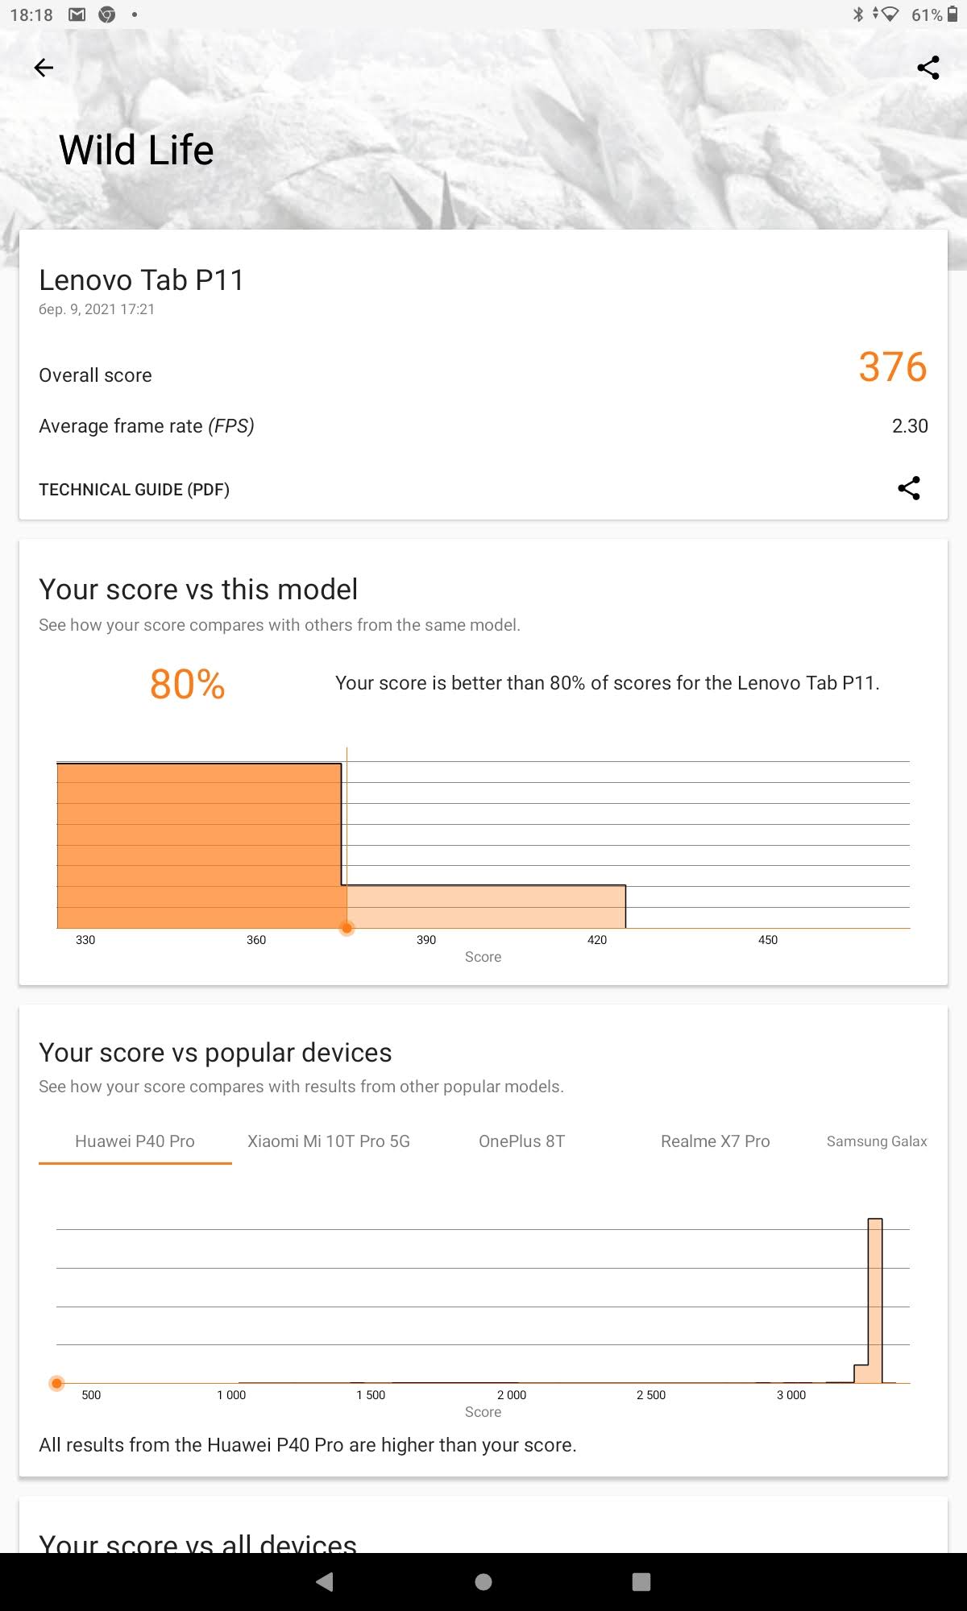Tap the Bluetooth status icon
Viewport: 967px width, 1611px height.
pos(858,14)
